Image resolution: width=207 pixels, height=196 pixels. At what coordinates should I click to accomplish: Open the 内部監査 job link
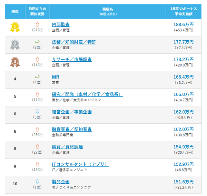(x=61, y=24)
